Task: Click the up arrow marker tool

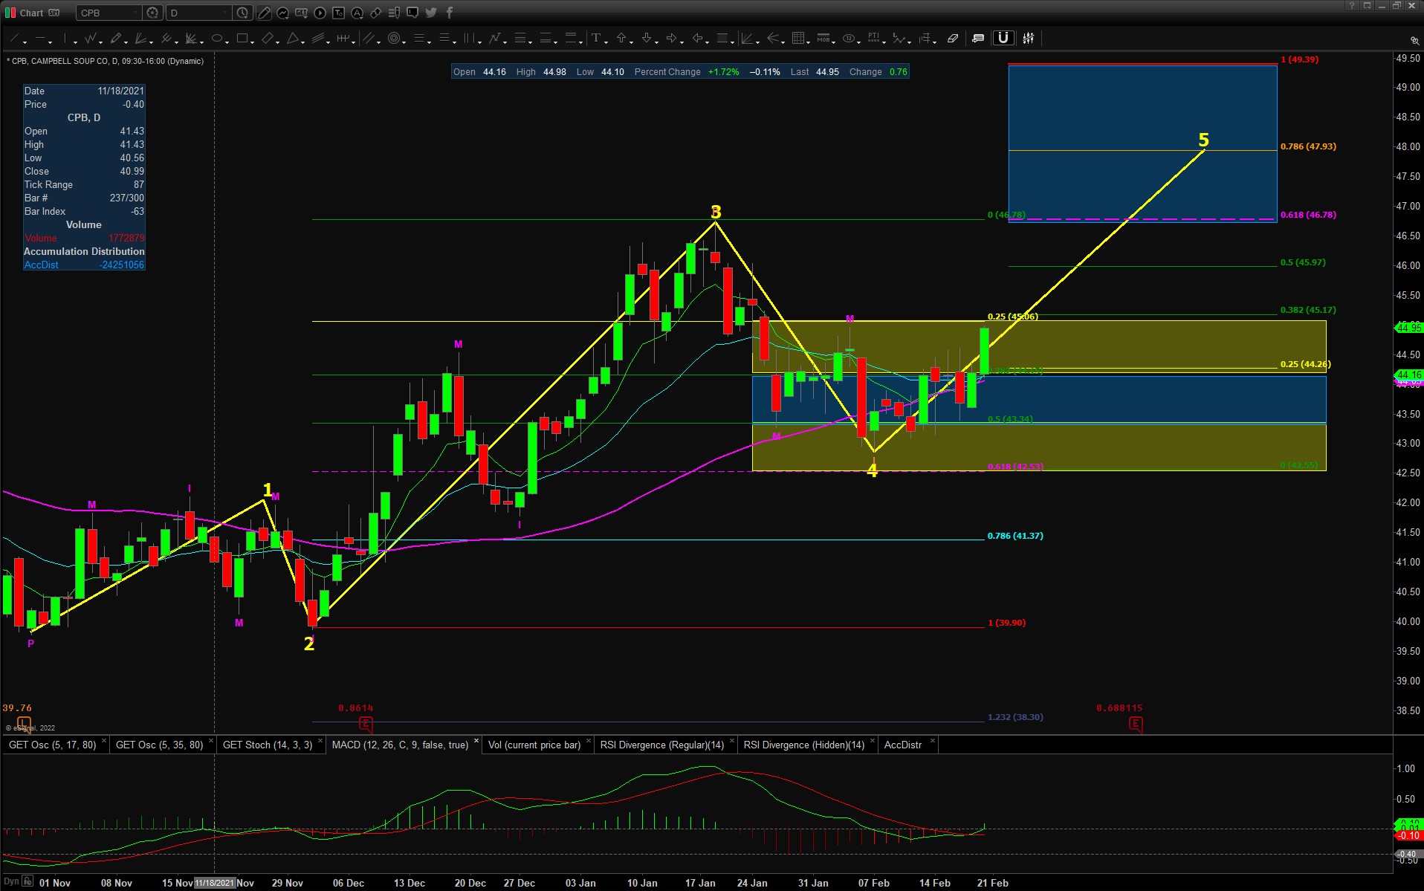Action: click(x=621, y=39)
